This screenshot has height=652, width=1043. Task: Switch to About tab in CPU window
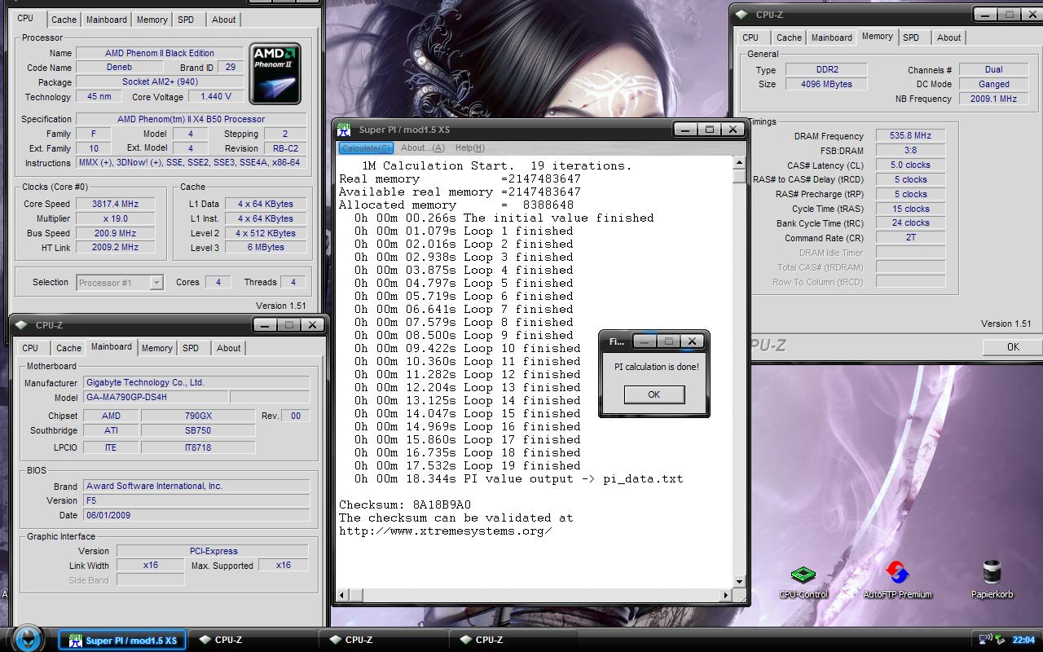pyautogui.click(x=223, y=20)
